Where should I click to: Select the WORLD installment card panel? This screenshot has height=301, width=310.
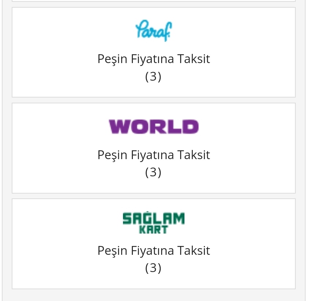tap(154, 148)
